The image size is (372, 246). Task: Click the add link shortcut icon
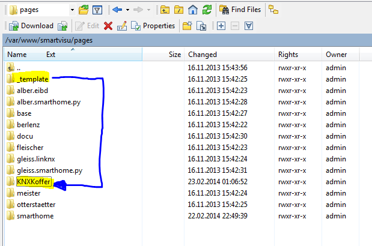201,26
